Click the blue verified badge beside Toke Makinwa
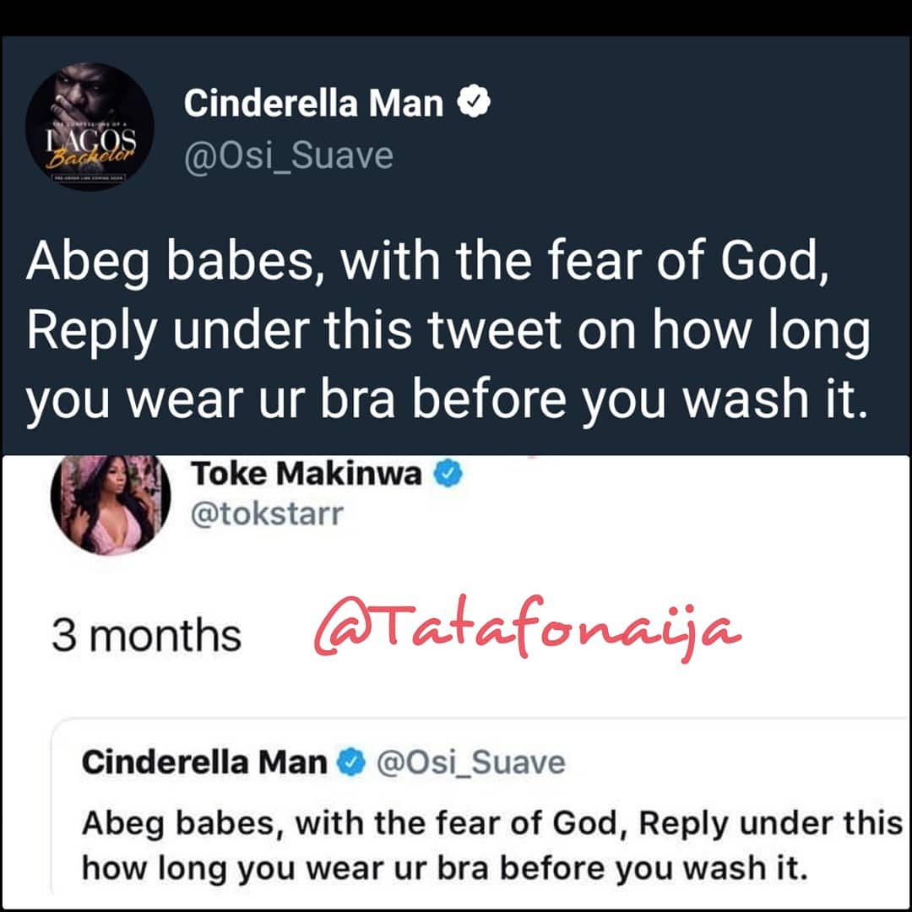Screen dimensions: 912x912 click(x=448, y=475)
